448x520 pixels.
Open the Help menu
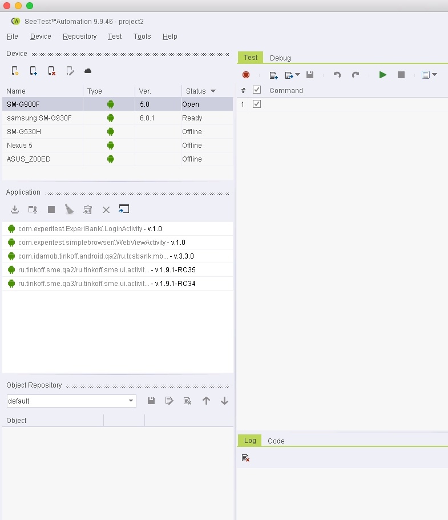pos(169,37)
